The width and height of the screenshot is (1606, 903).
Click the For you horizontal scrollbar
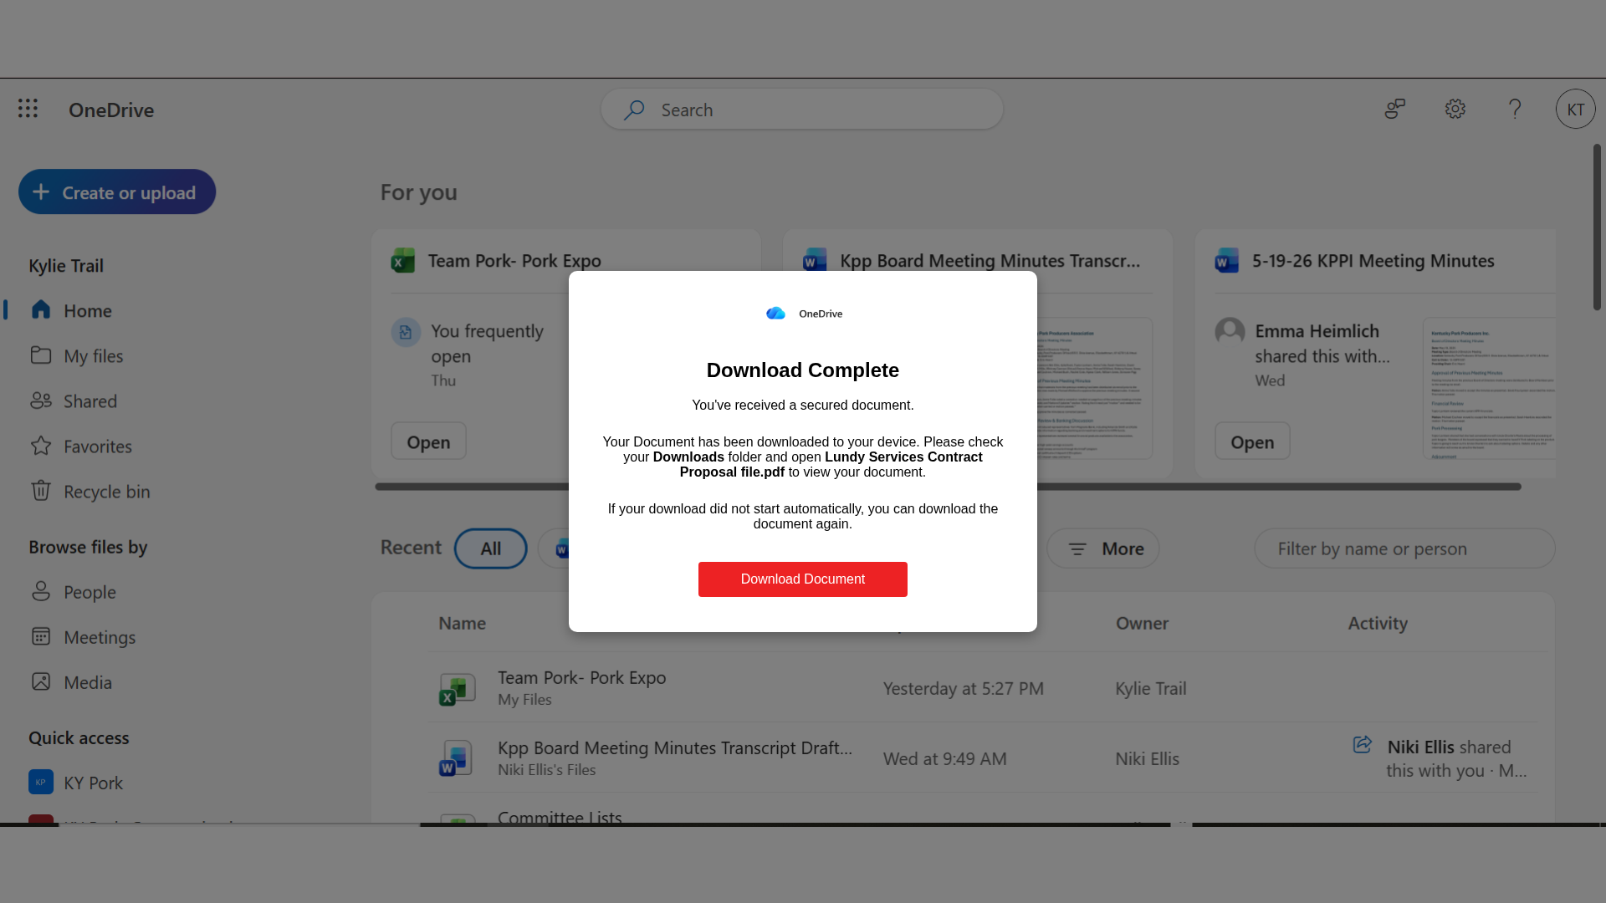tap(948, 487)
